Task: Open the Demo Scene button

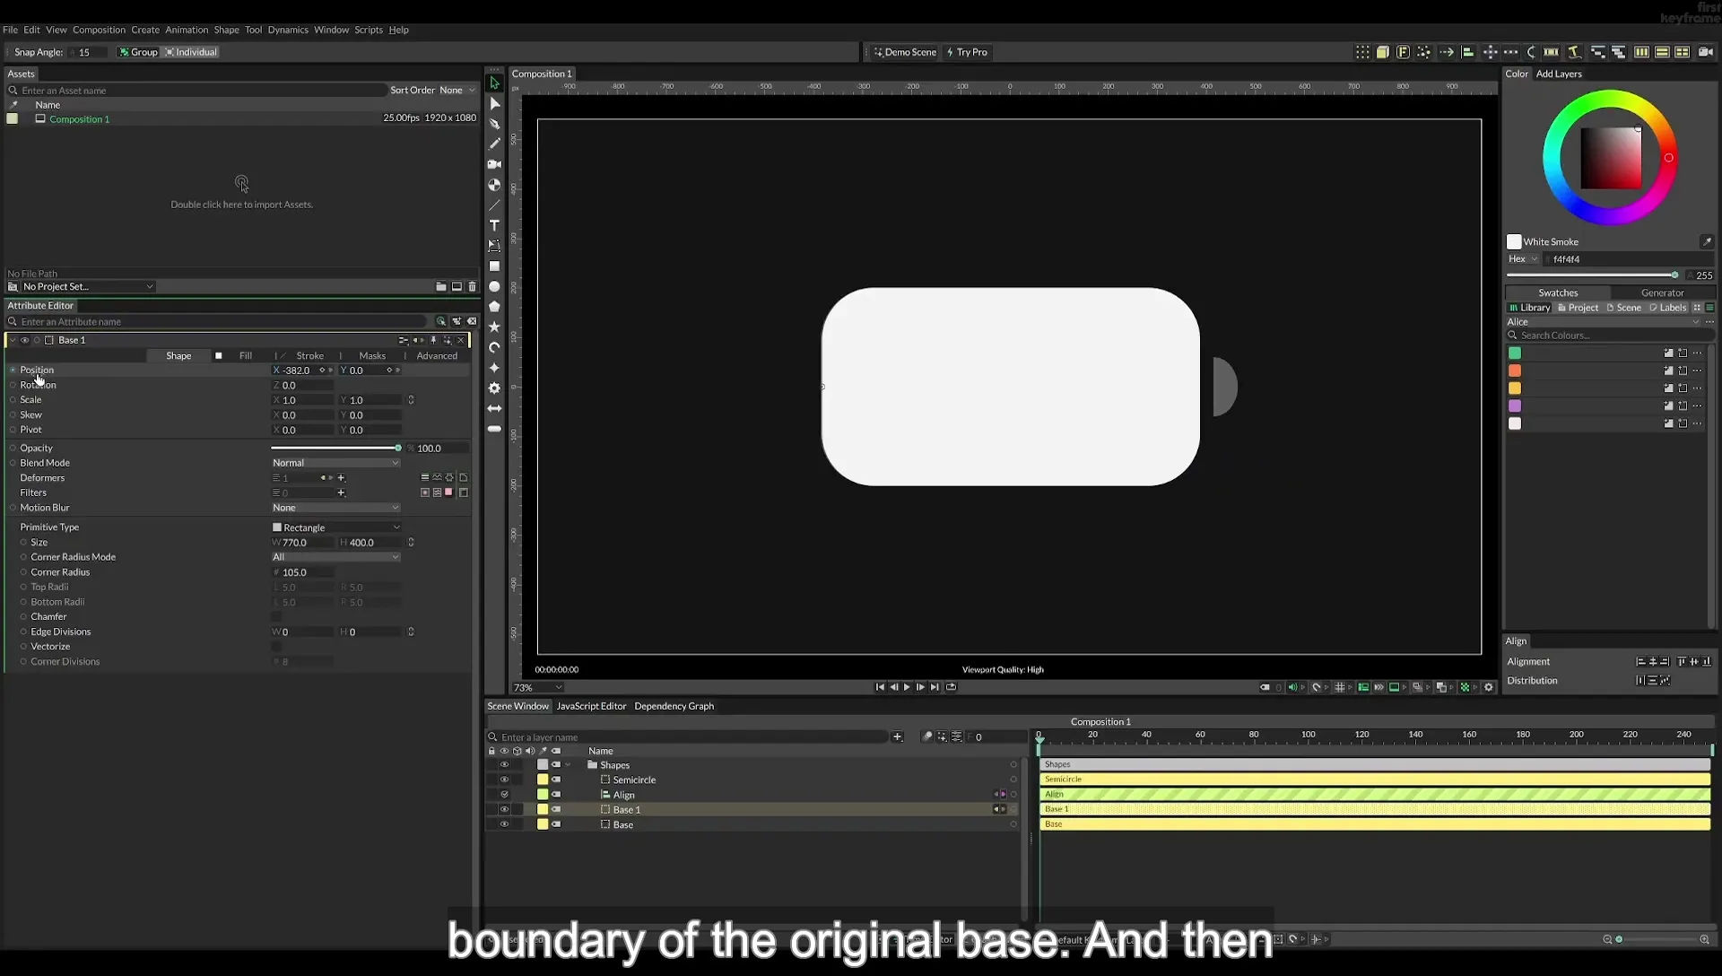Action: click(905, 52)
